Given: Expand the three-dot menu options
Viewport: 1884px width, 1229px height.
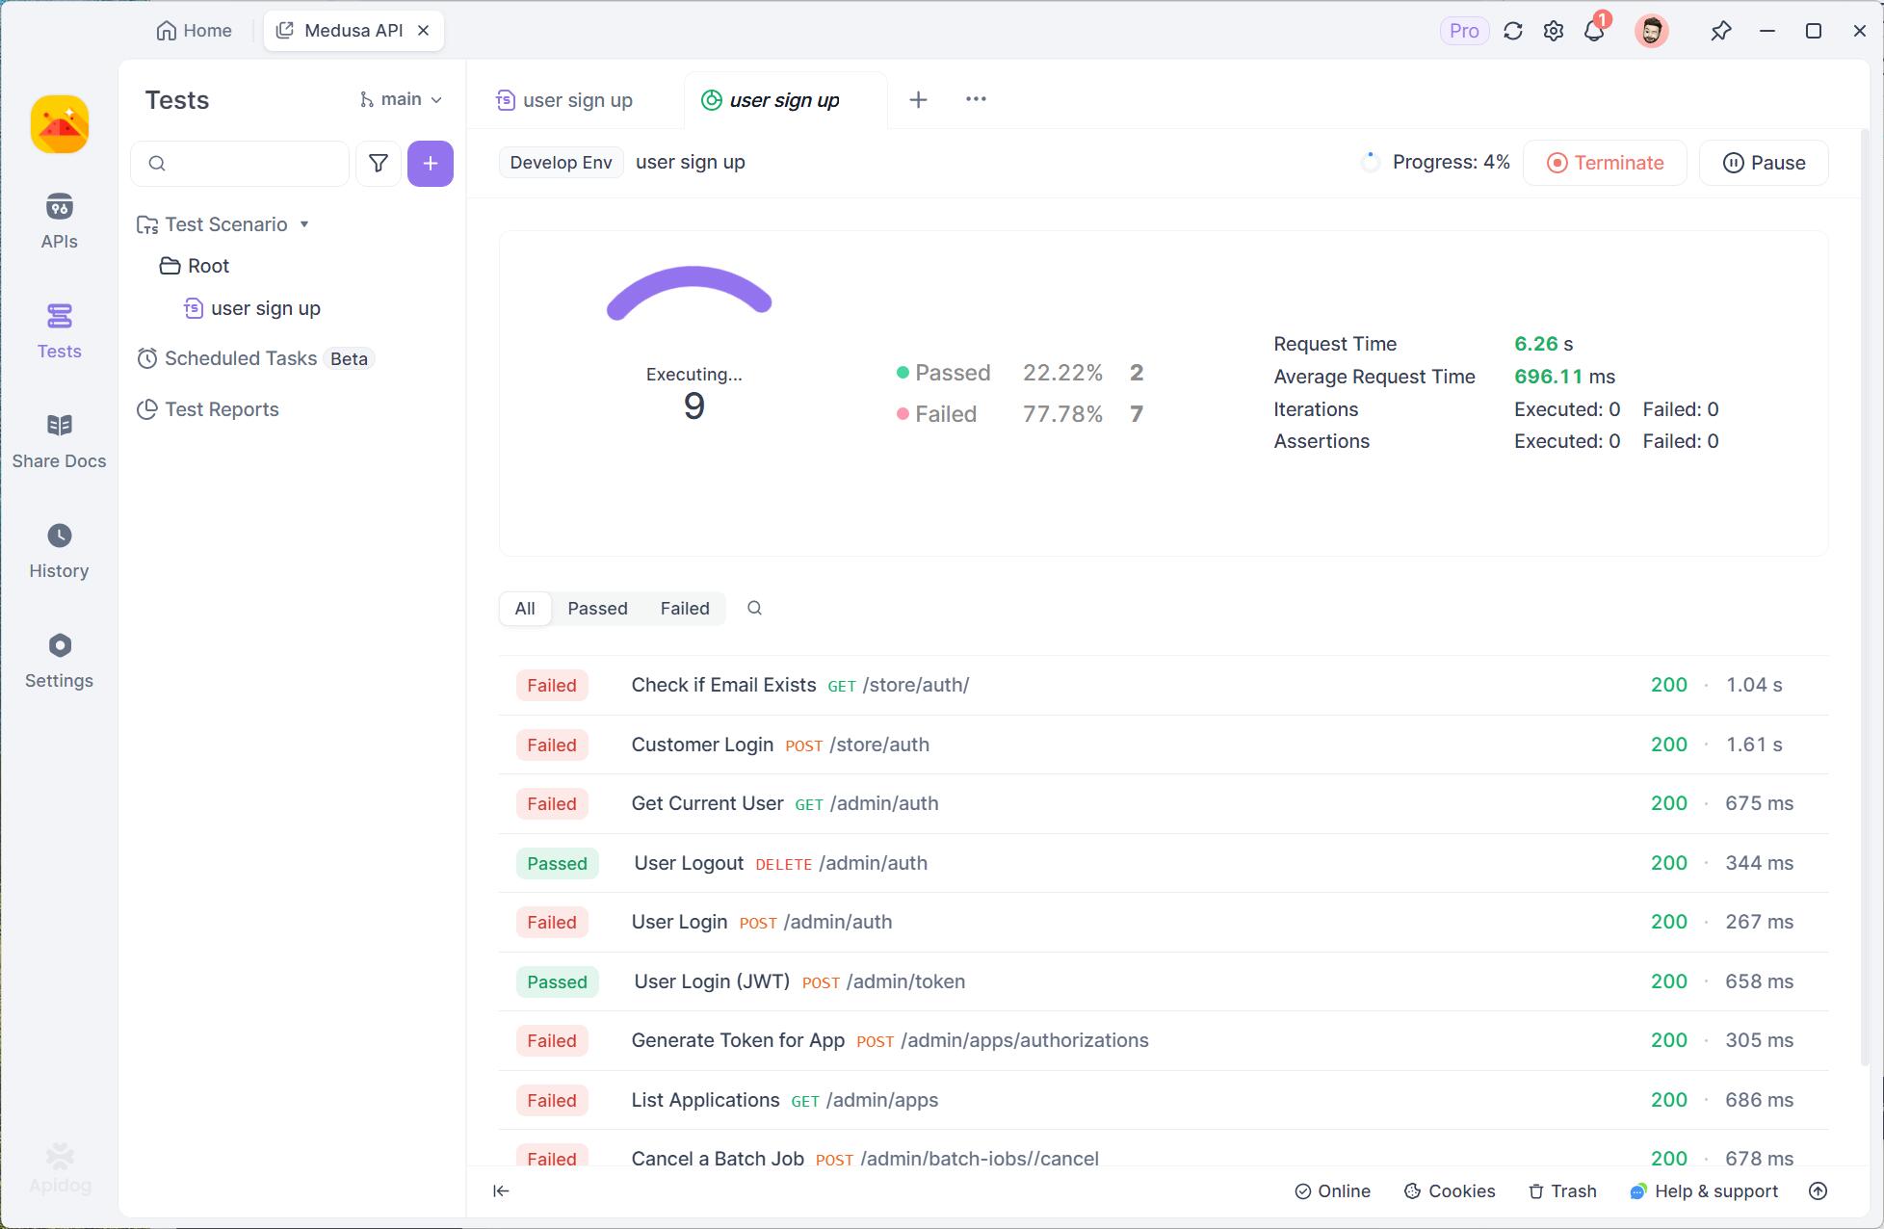Looking at the screenshot, I should click(977, 97).
